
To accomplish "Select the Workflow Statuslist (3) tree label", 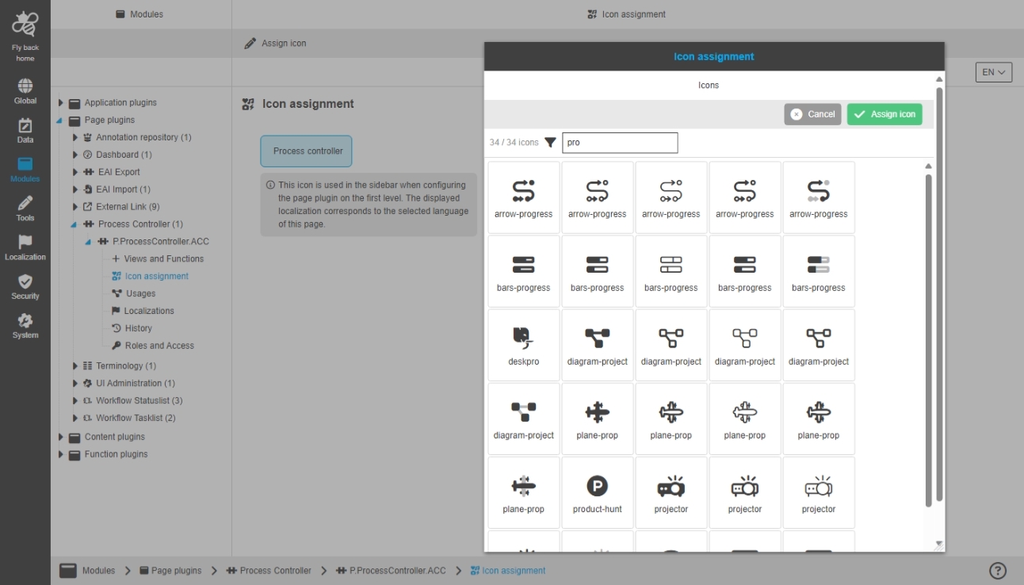I will (139, 401).
